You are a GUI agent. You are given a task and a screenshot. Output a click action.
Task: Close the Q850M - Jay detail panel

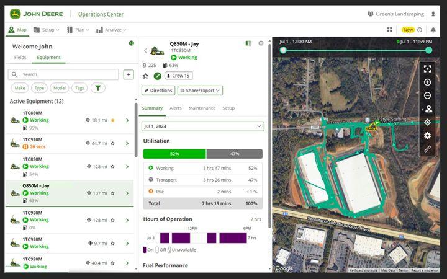261,43
